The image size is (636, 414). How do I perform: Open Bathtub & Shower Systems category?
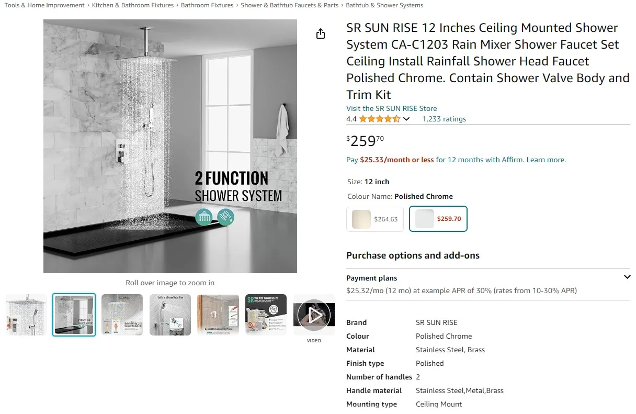tap(384, 5)
